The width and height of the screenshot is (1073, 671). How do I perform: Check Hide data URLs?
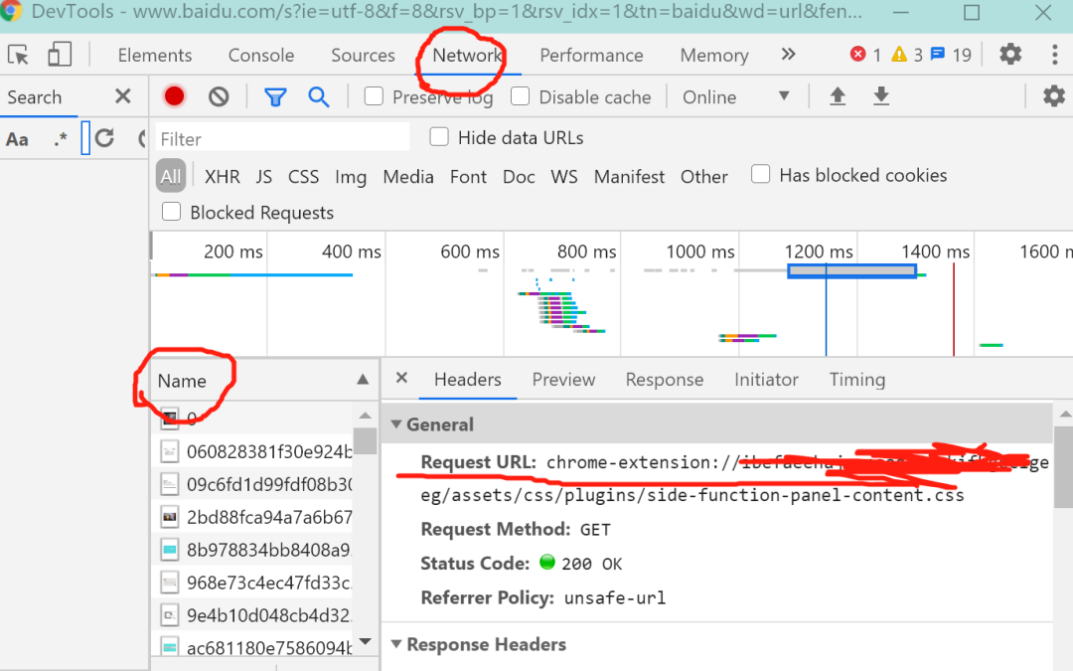coord(439,137)
